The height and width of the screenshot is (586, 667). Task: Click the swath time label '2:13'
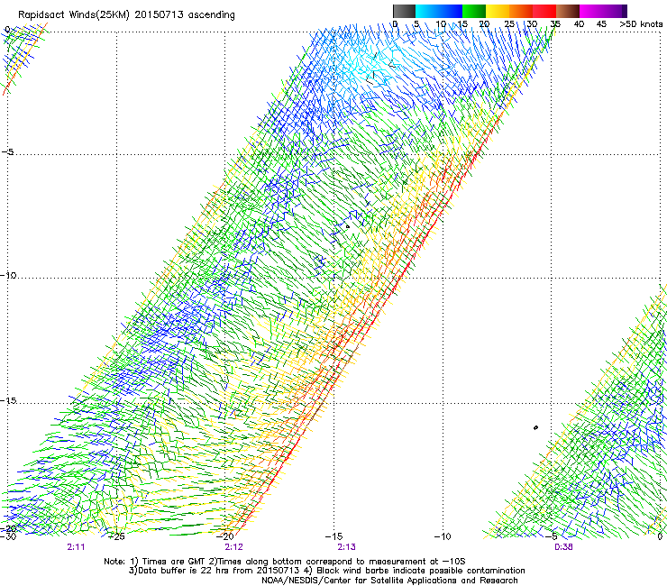[346, 547]
